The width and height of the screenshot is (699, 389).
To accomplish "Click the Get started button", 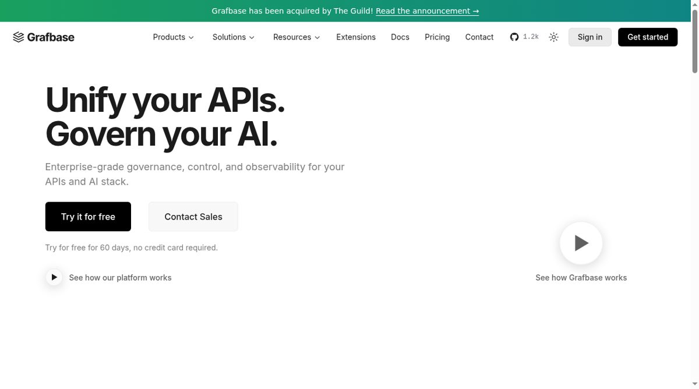I will point(648,37).
